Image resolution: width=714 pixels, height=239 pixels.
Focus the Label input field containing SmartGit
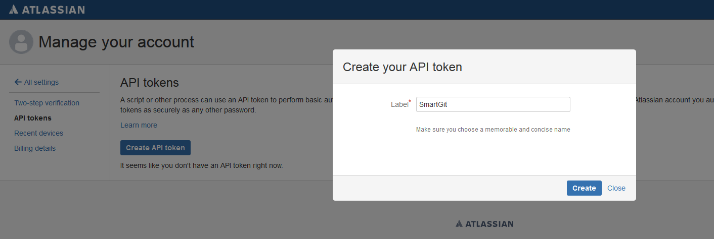coord(493,104)
